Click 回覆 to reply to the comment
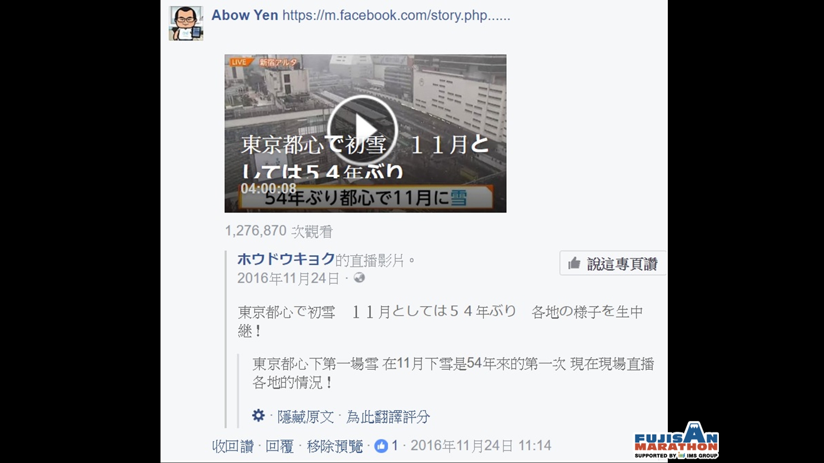 point(279,446)
